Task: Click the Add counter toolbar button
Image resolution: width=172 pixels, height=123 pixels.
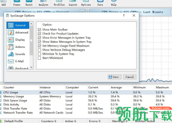Action: pyautogui.click(x=3, y=3)
